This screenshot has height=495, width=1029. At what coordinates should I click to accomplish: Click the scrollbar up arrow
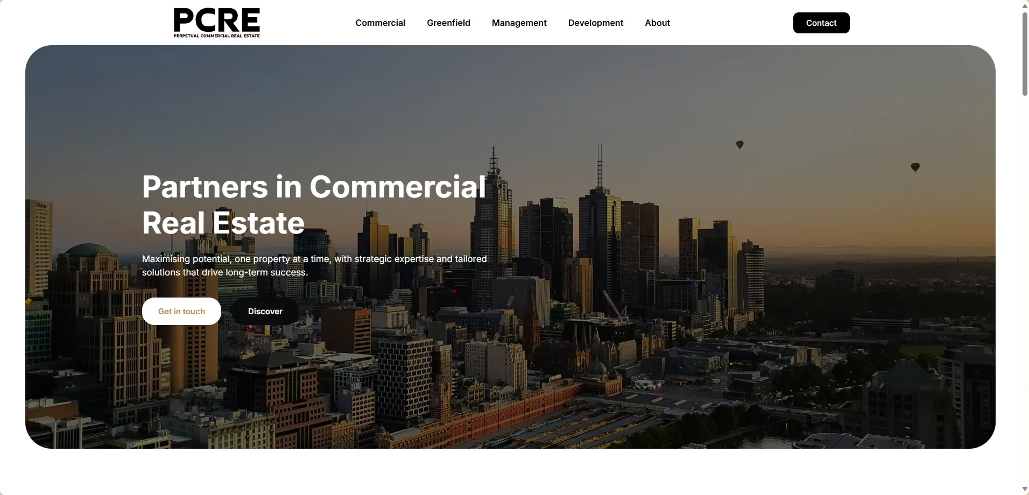(1024, 5)
